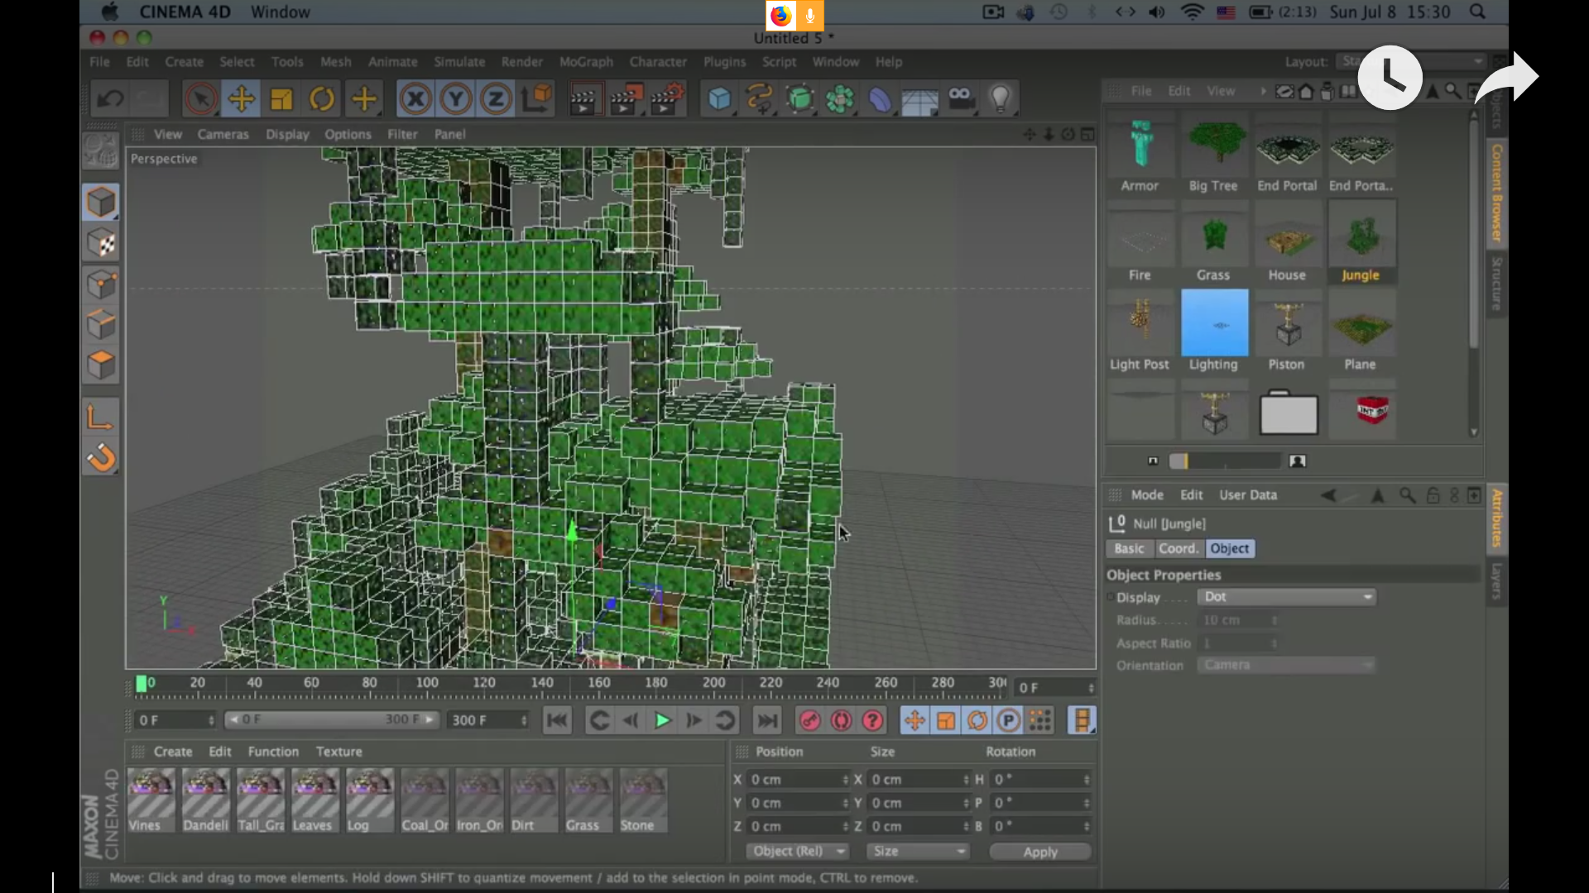Open the Apple menu
The image size is (1589, 893).
tap(110, 12)
